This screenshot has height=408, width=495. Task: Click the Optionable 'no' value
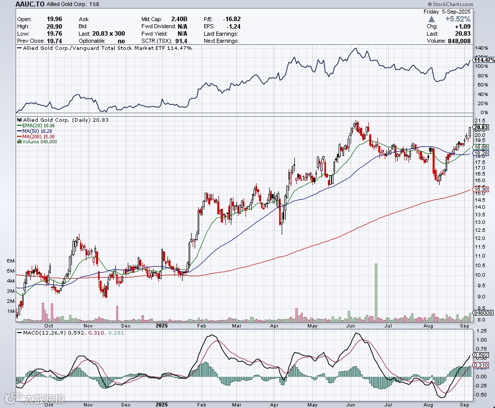tap(121, 41)
